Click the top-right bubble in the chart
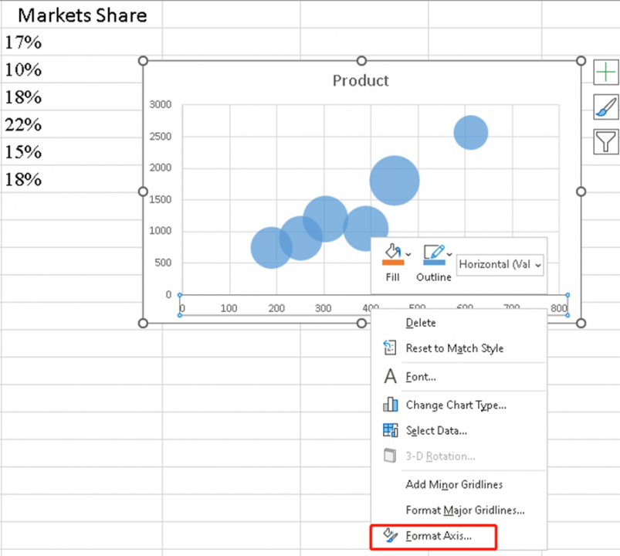 [470, 133]
